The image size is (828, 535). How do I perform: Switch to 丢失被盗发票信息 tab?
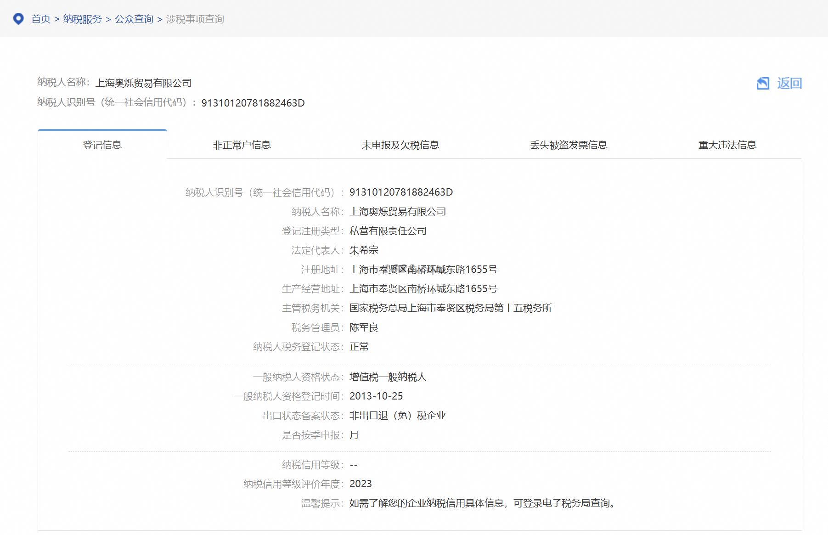(x=569, y=145)
